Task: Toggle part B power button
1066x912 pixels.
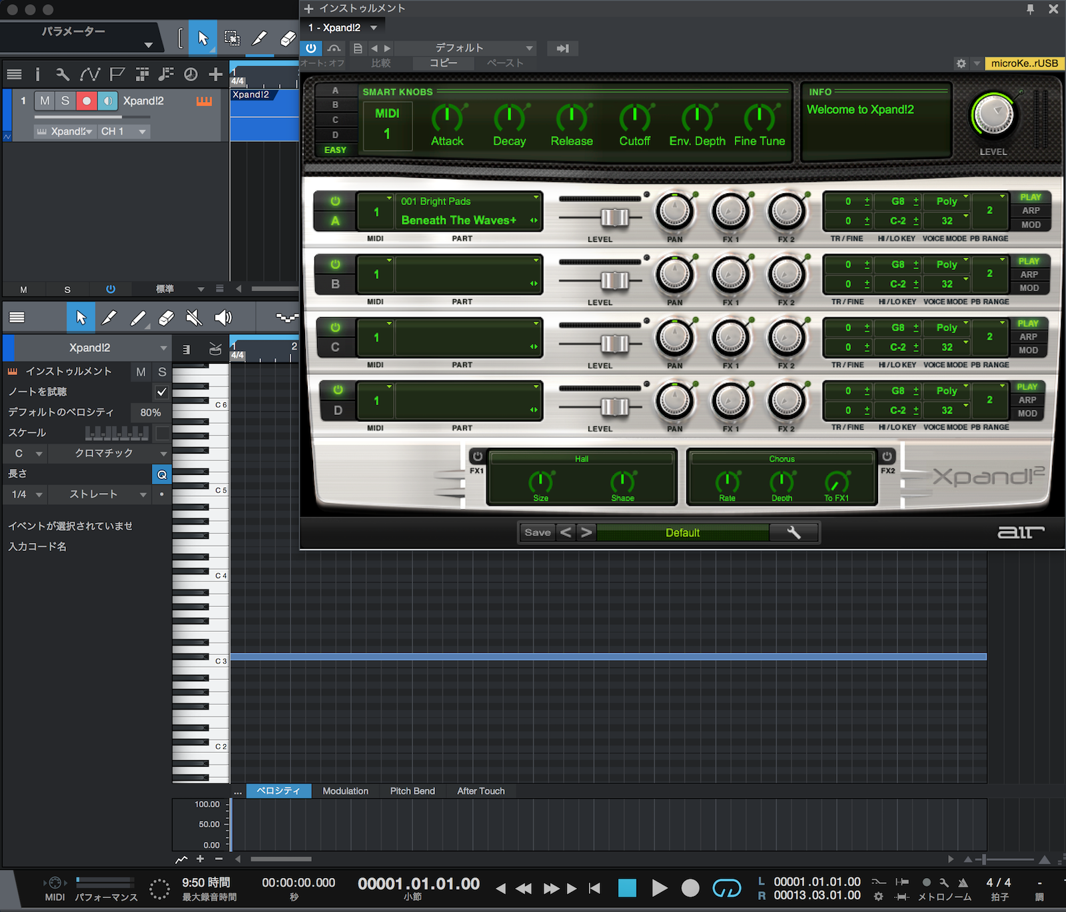Action: click(x=335, y=264)
